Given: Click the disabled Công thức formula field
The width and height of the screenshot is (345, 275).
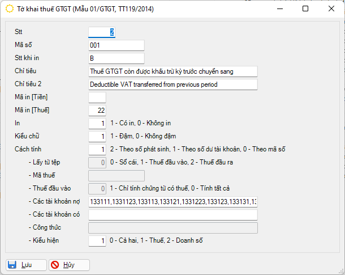Looking at the screenshot, I should click(172, 228).
